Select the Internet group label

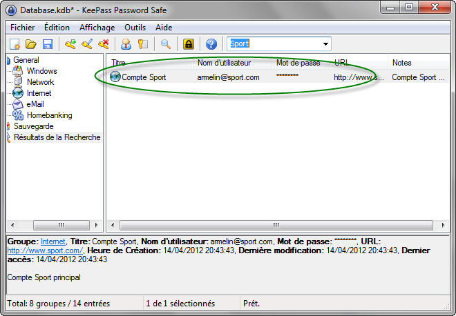pos(39,93)
